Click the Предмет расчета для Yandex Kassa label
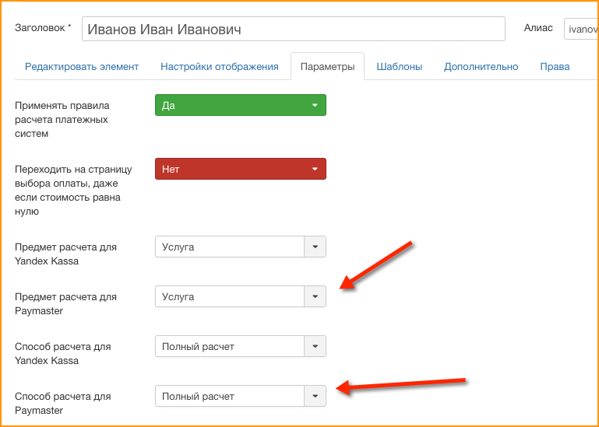Viewport: 599px width, 427px height. point(65,254)
